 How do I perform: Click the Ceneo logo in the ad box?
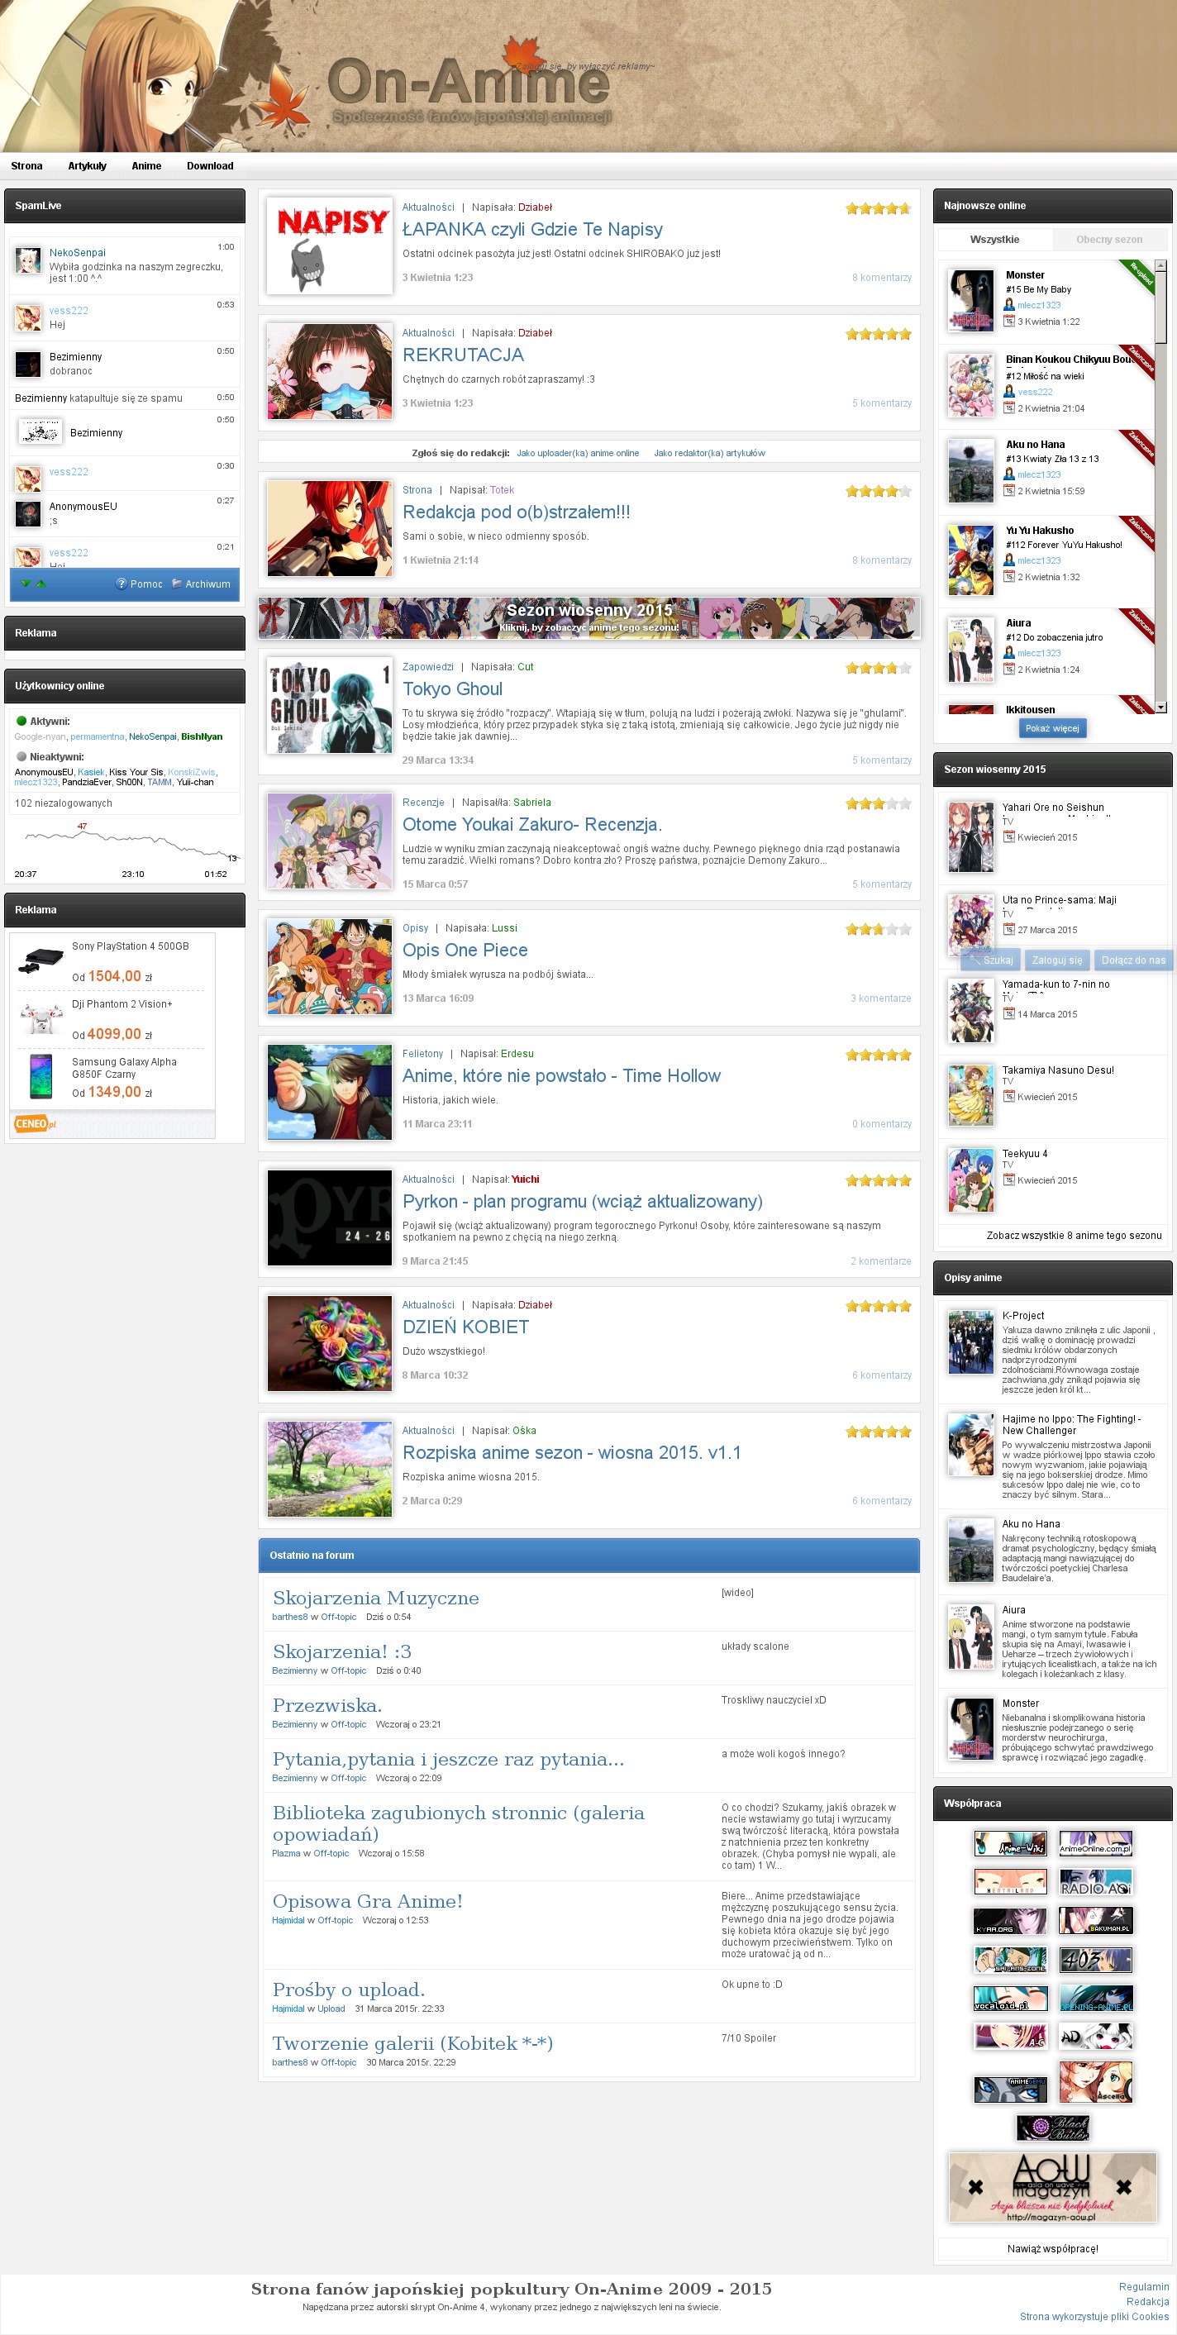click(x=35, y=1124)
